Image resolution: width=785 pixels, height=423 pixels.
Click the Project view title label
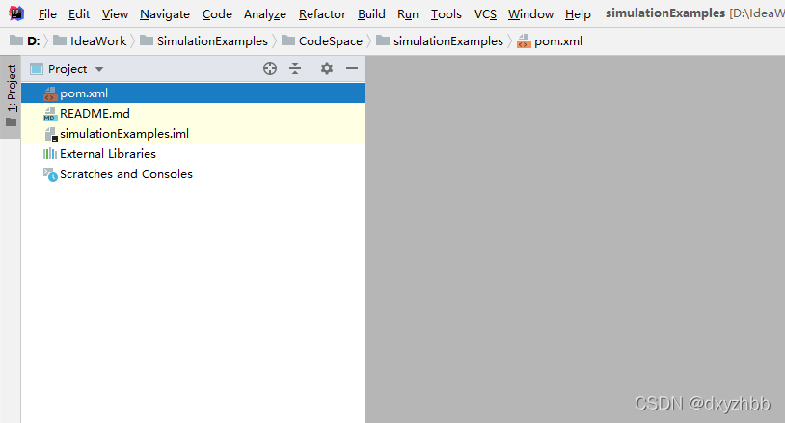pyautogui.click(x=68, y=69)
